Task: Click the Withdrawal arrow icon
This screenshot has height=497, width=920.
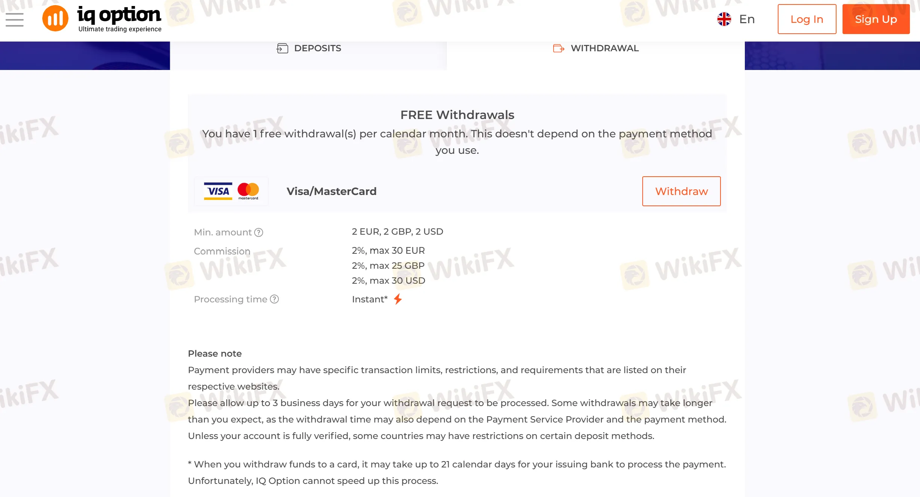Action: [558, 48]
